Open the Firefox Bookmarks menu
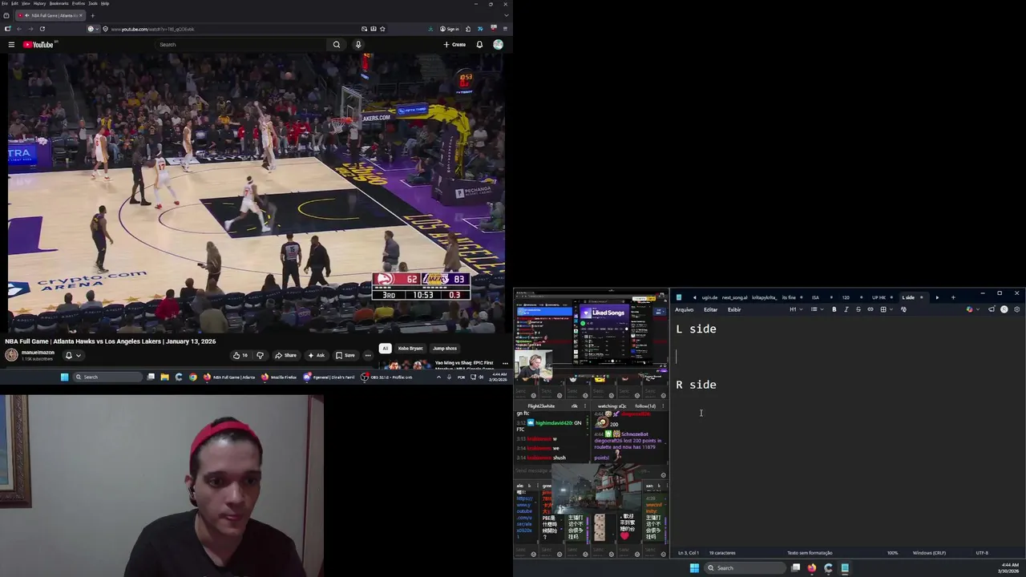This screenshot has width=1026, height=577. pos(59,3)
